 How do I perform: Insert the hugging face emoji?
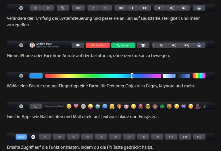pyautogui.click(x=112, y=107)
